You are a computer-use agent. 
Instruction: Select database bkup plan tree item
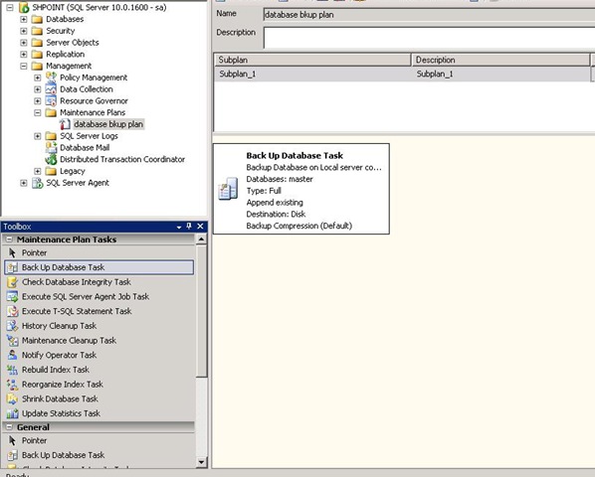108,124
